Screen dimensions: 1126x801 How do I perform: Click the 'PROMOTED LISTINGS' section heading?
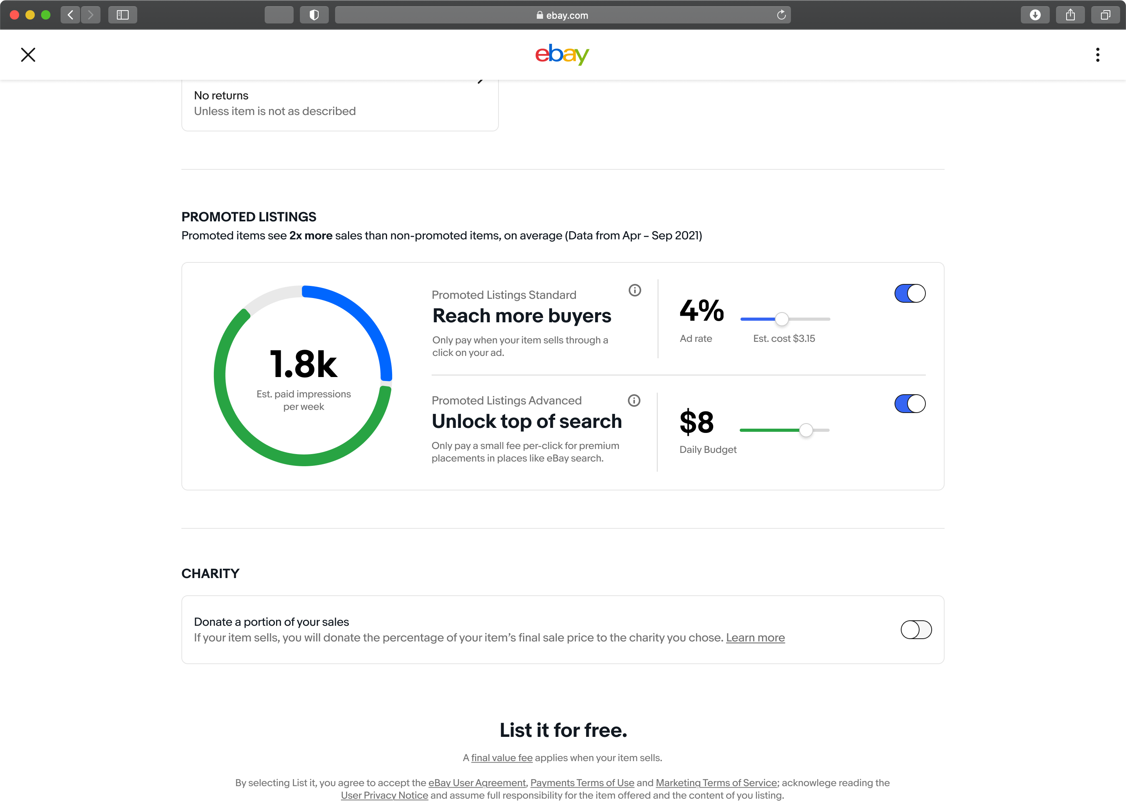pyautogui.click(x=249, y=217)
